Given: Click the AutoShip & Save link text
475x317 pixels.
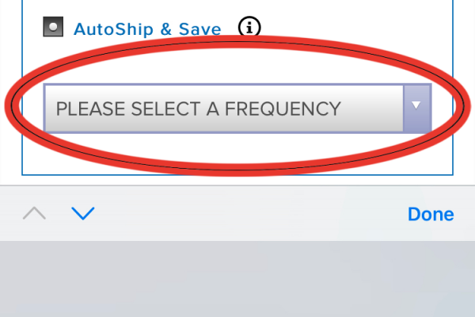Looking at the screenshot, I should pos(147,29).
